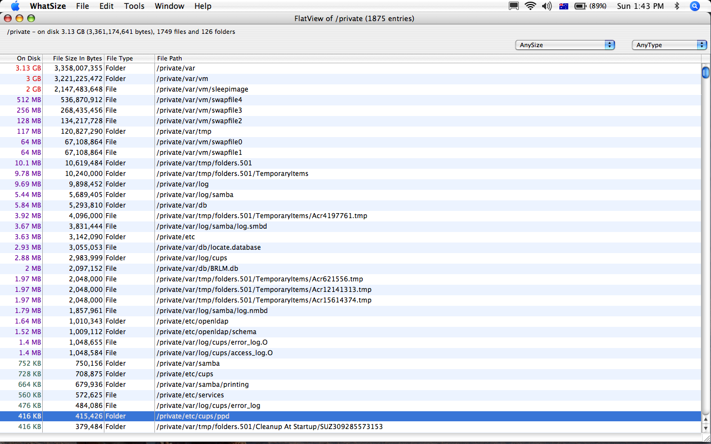Select the /private/var/vm/sleepimage row
Image resolution: width=711 pixels, height=444 pixels.
click(x=351, y=89)
